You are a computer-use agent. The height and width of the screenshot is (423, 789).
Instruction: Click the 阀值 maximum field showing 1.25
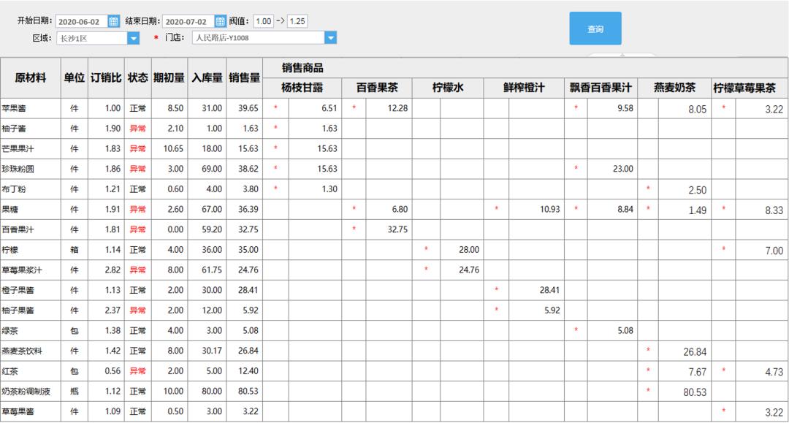pos(297,21)
